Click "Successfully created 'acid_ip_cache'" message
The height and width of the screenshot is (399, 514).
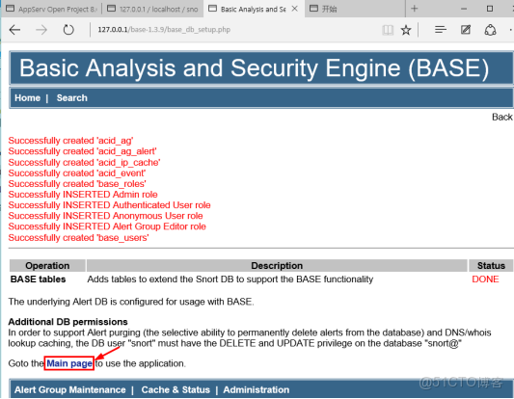84,163
